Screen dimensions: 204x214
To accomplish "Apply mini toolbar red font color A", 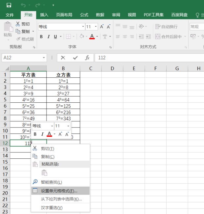I will 50,134.
